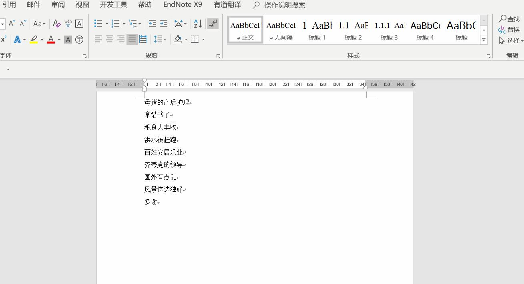Toggle superscript formatting
The height and width of the screenshot is (284, 524).
click(4, 38)
